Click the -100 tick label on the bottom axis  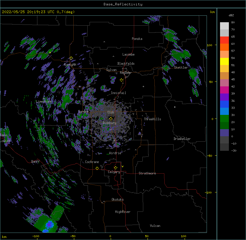pos(36,236)
